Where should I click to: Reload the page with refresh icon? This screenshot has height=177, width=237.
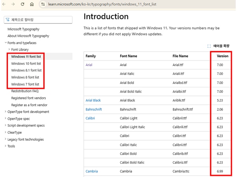(23, 4)
